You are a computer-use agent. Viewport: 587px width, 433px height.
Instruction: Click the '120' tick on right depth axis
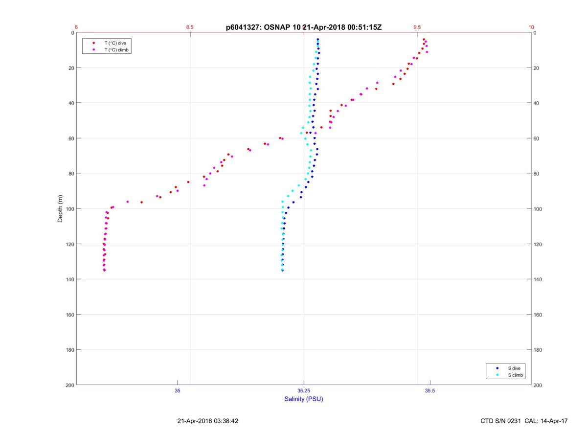click(538, 244)
